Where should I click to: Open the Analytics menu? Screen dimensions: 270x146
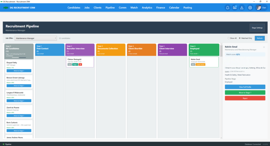(147, 7)
